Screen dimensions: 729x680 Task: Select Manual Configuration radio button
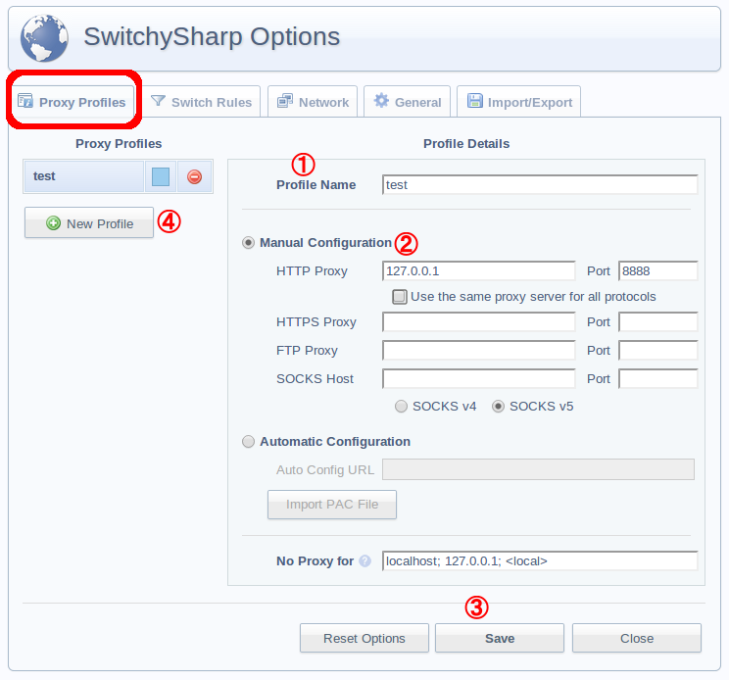[x=248, y=243]
